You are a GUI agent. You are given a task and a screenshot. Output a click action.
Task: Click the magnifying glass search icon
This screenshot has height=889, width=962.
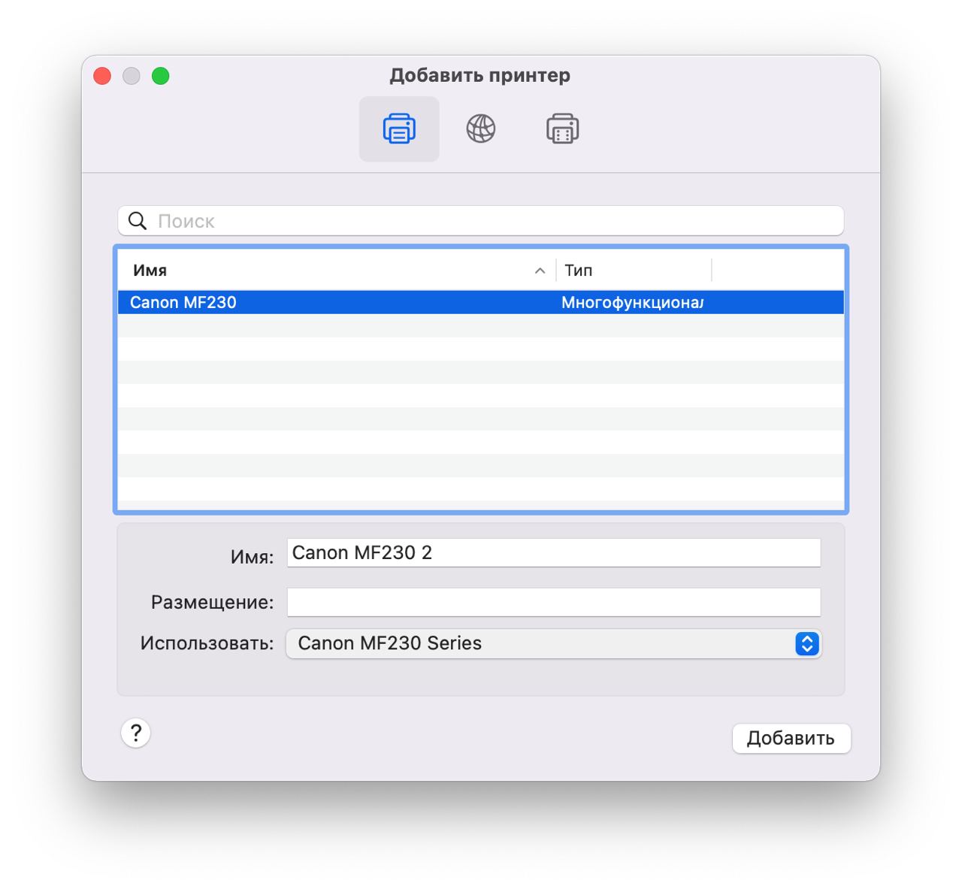pyautogui.click(x=138, y=221)
